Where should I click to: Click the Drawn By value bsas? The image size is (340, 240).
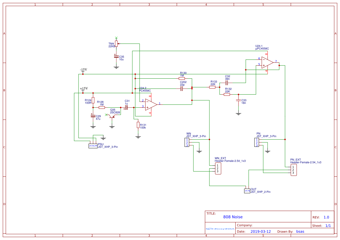tap(300, 231)
